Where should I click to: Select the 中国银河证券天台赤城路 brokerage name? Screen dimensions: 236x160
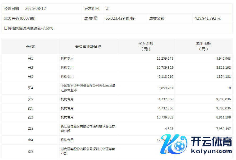click(88, 88)
